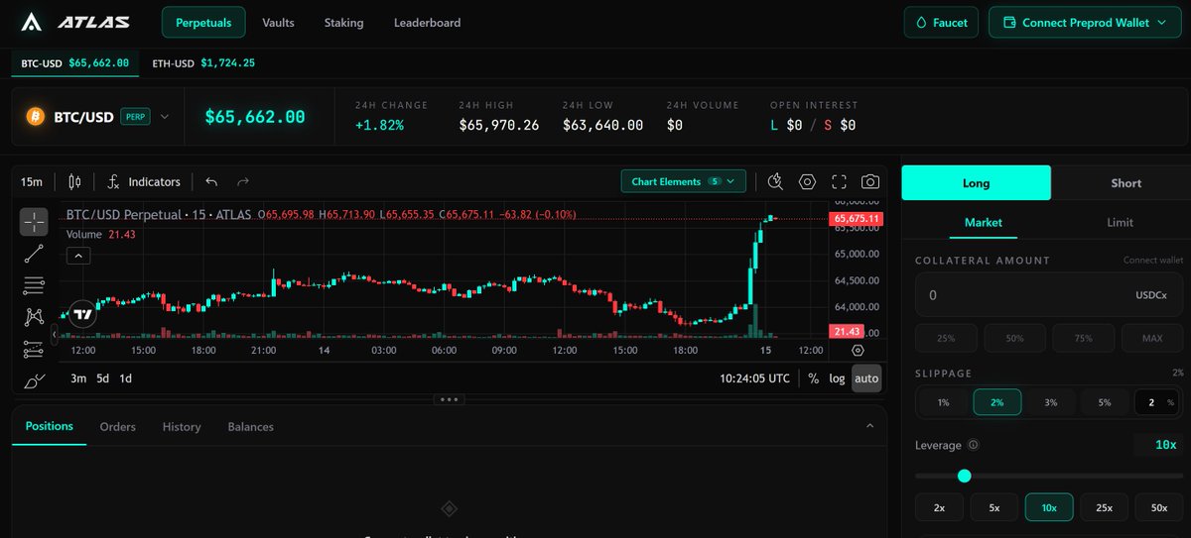Screen dimensions: 1191x538
Task: Toggle percent scale on chart
Action: [x=813, y=378]
